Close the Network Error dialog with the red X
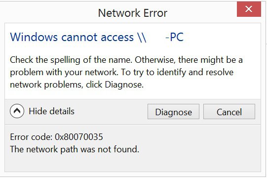The width and height of the screenshot is (267, 179). [249, 9]
